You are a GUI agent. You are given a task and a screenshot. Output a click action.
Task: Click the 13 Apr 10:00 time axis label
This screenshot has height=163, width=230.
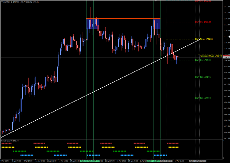(52, 161)
